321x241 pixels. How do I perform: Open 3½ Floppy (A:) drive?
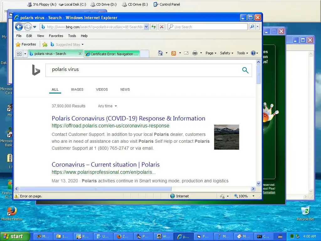tap(42, 4)
